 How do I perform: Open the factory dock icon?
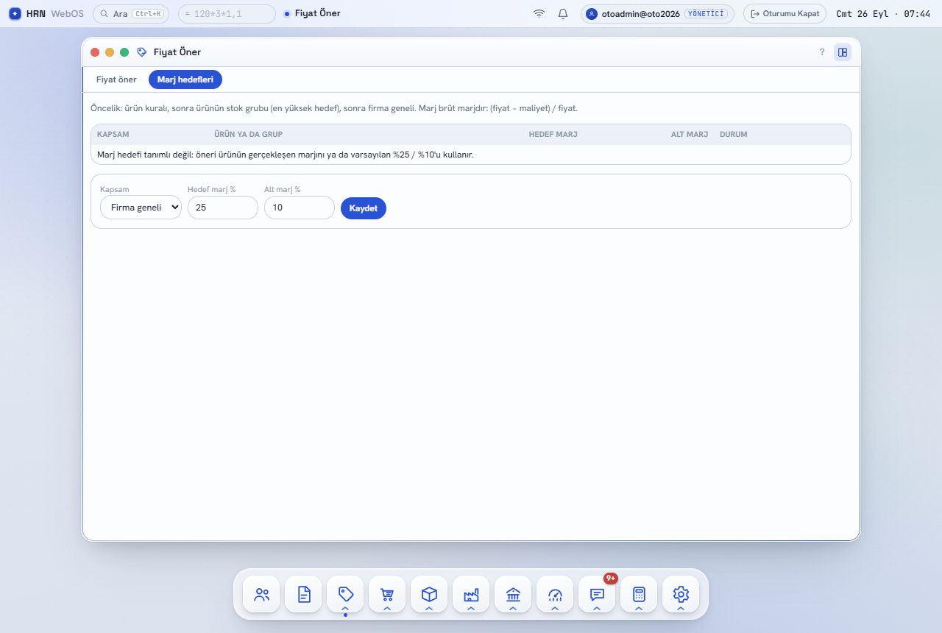click(x=471, y=594)
